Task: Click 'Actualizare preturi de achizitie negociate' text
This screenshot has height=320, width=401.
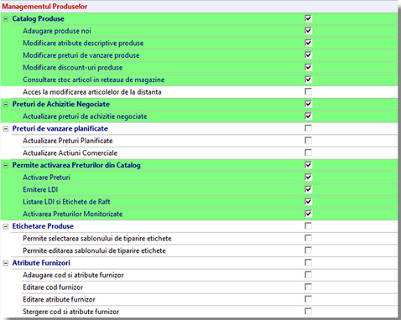Action: tap(85, 116)
